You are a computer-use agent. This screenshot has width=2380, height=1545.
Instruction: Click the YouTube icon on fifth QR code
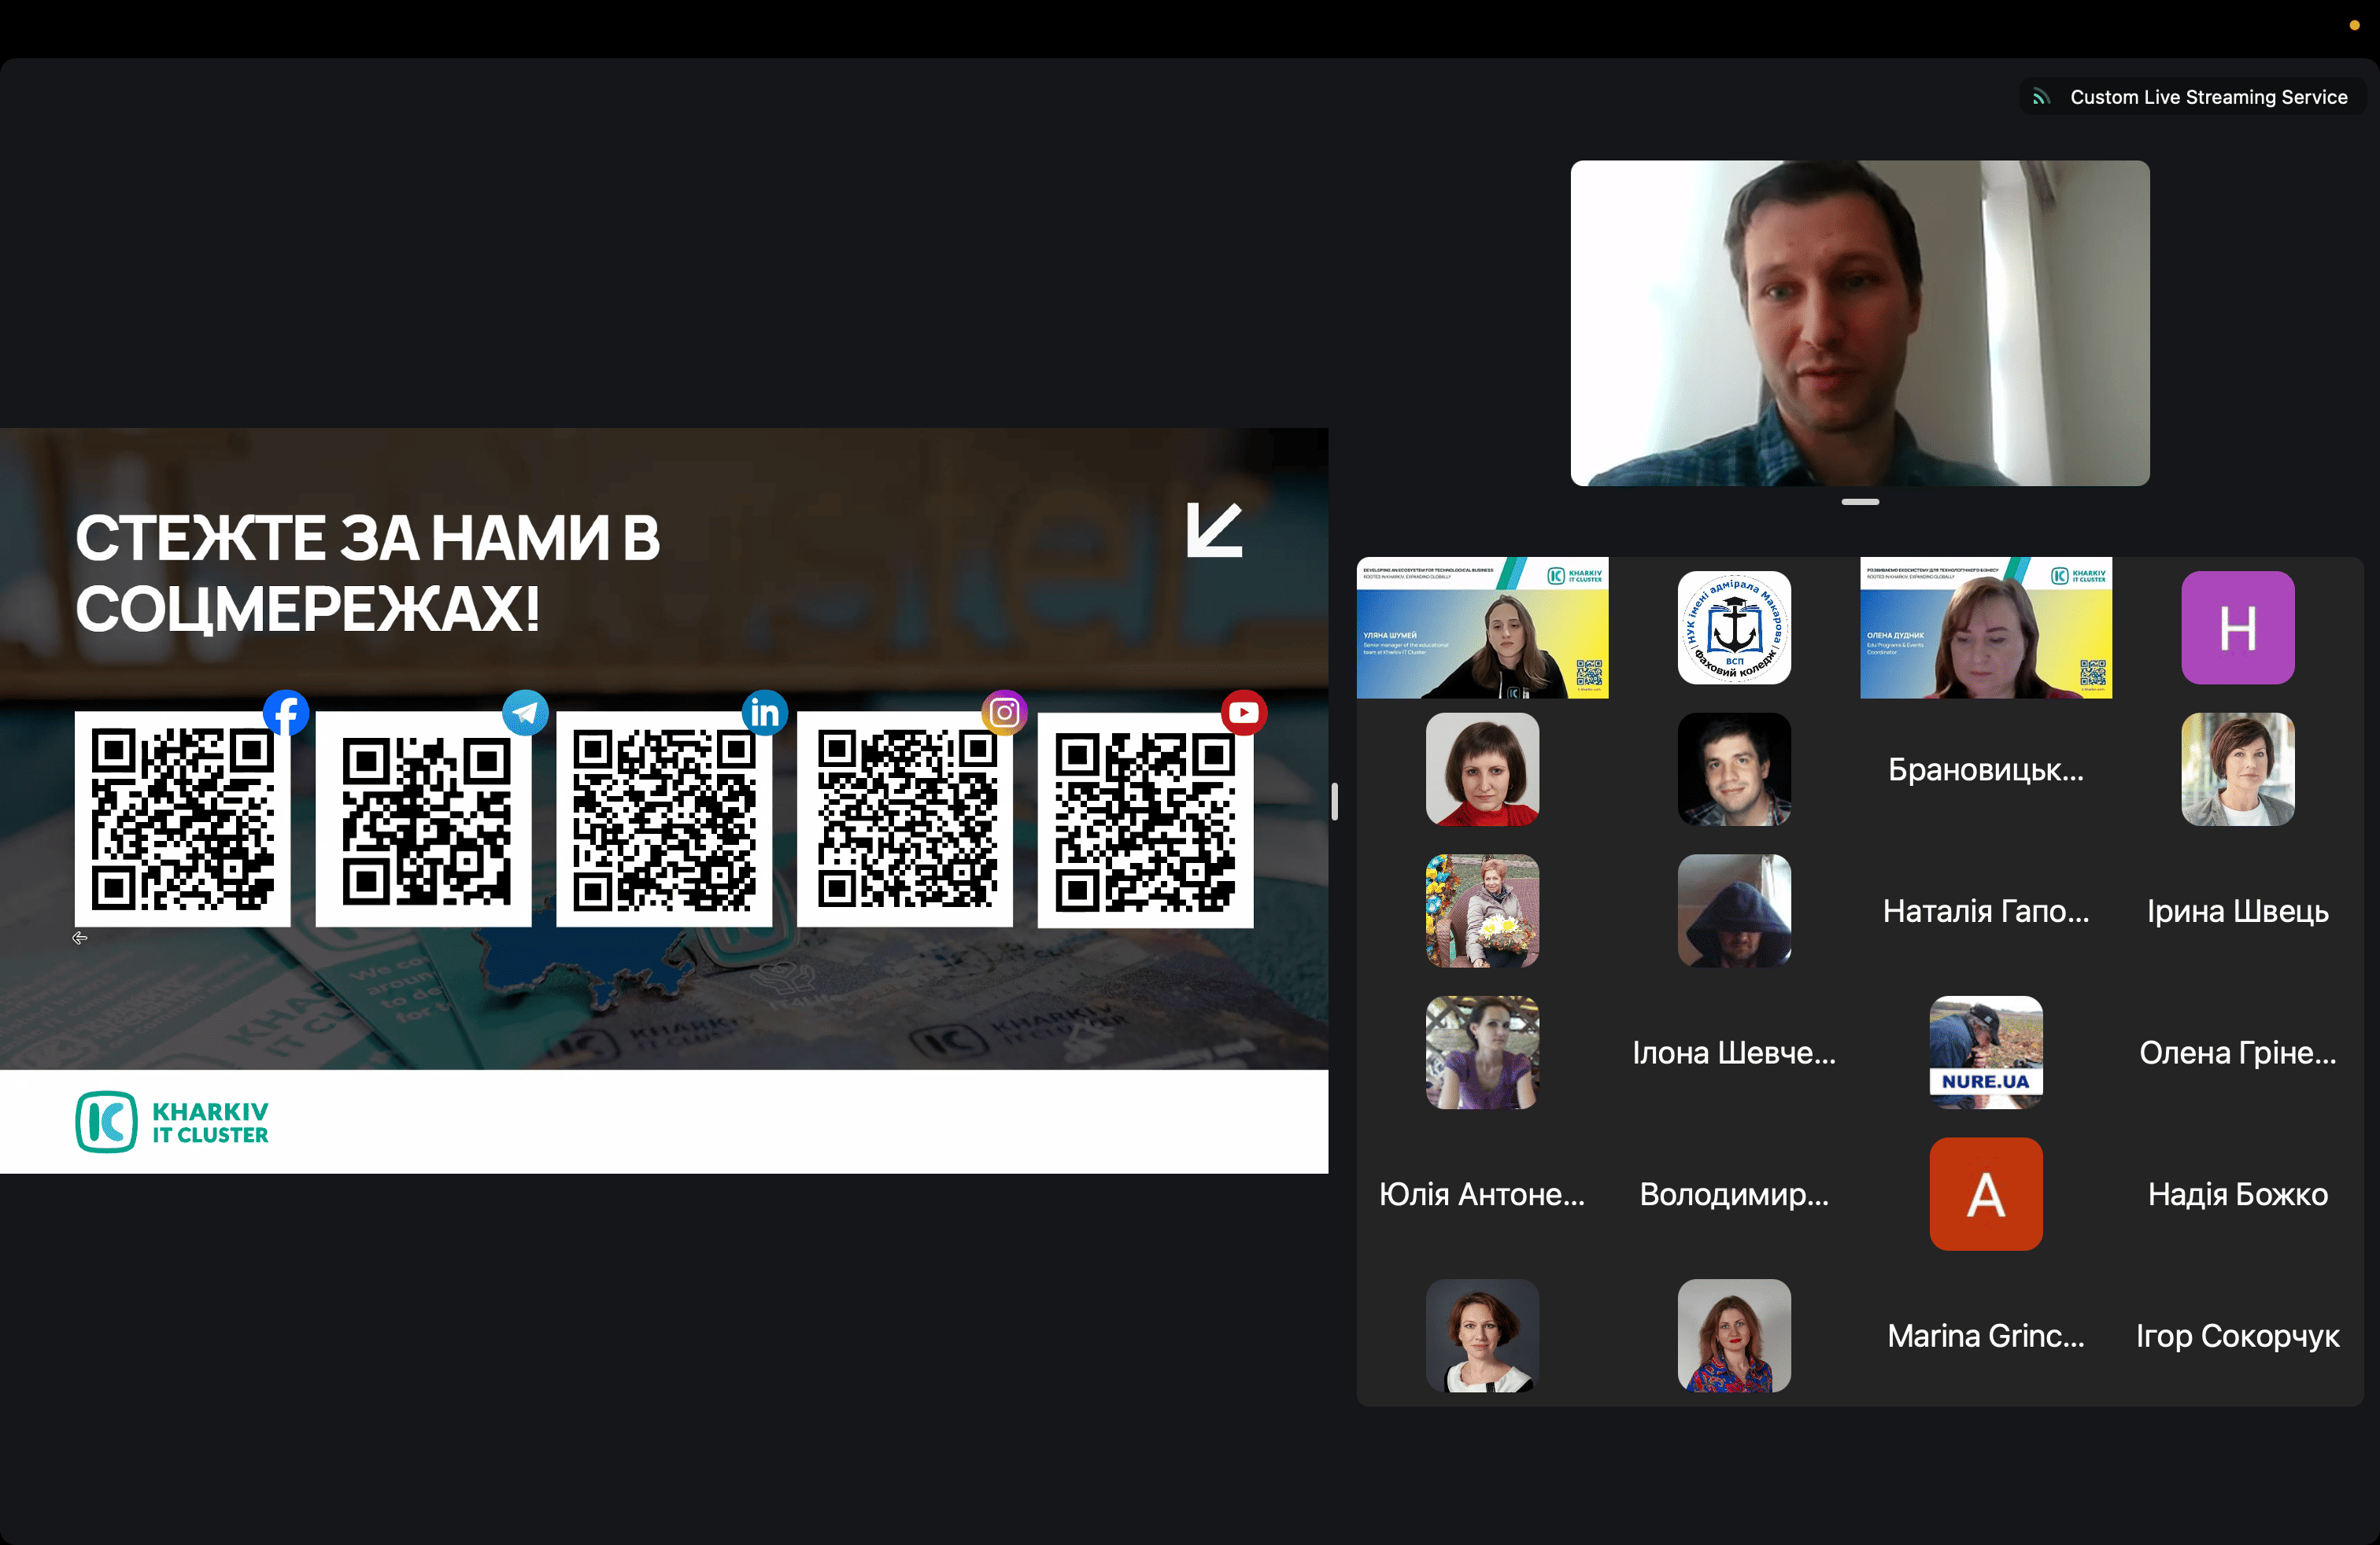click(x=1244, y=713)
